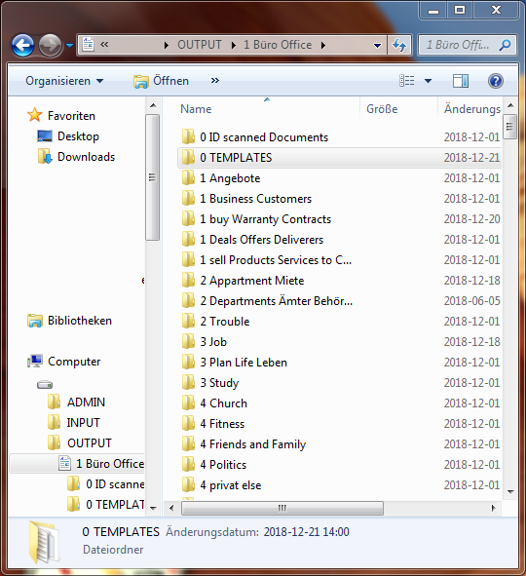Go back with the blue back arrow

click(22, 45)
